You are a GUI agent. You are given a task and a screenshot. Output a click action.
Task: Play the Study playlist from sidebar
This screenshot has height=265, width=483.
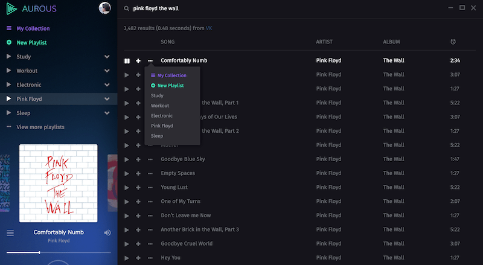(9, 56)
